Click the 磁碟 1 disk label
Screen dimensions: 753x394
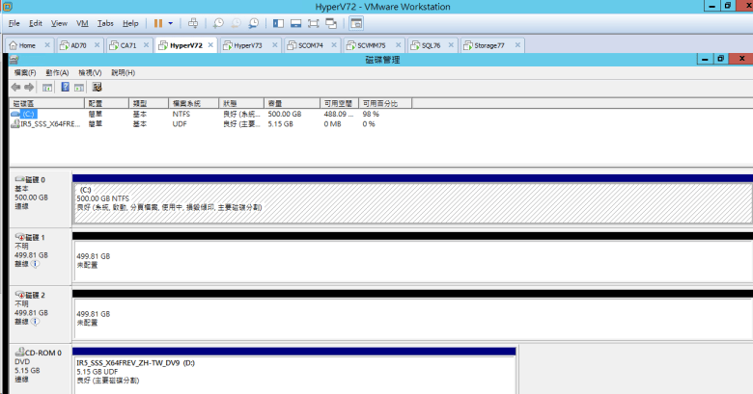(x=35, y=236)
